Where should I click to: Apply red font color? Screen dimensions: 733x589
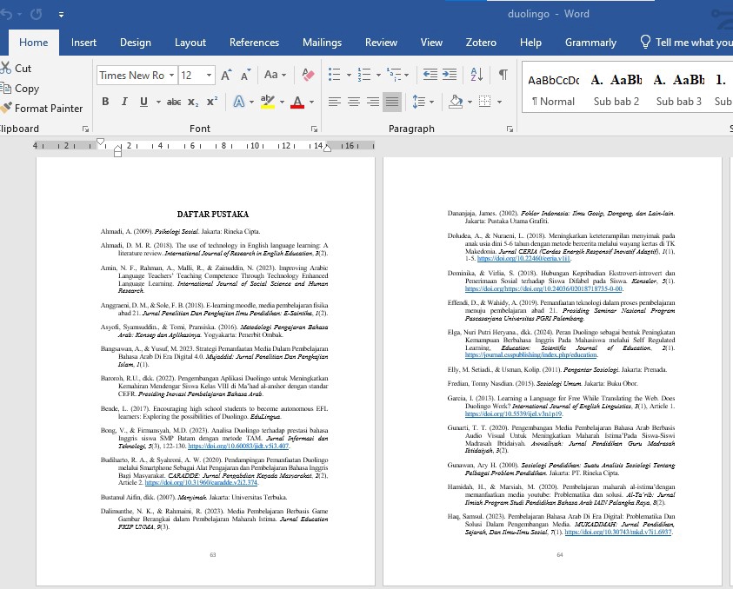tap(297, 102)
